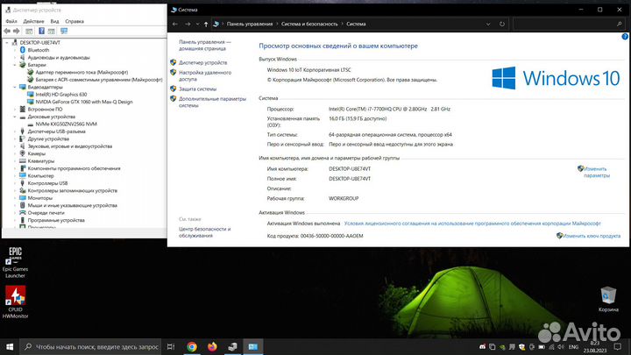Open Диспетчер устройств link in sidebar

202,63
